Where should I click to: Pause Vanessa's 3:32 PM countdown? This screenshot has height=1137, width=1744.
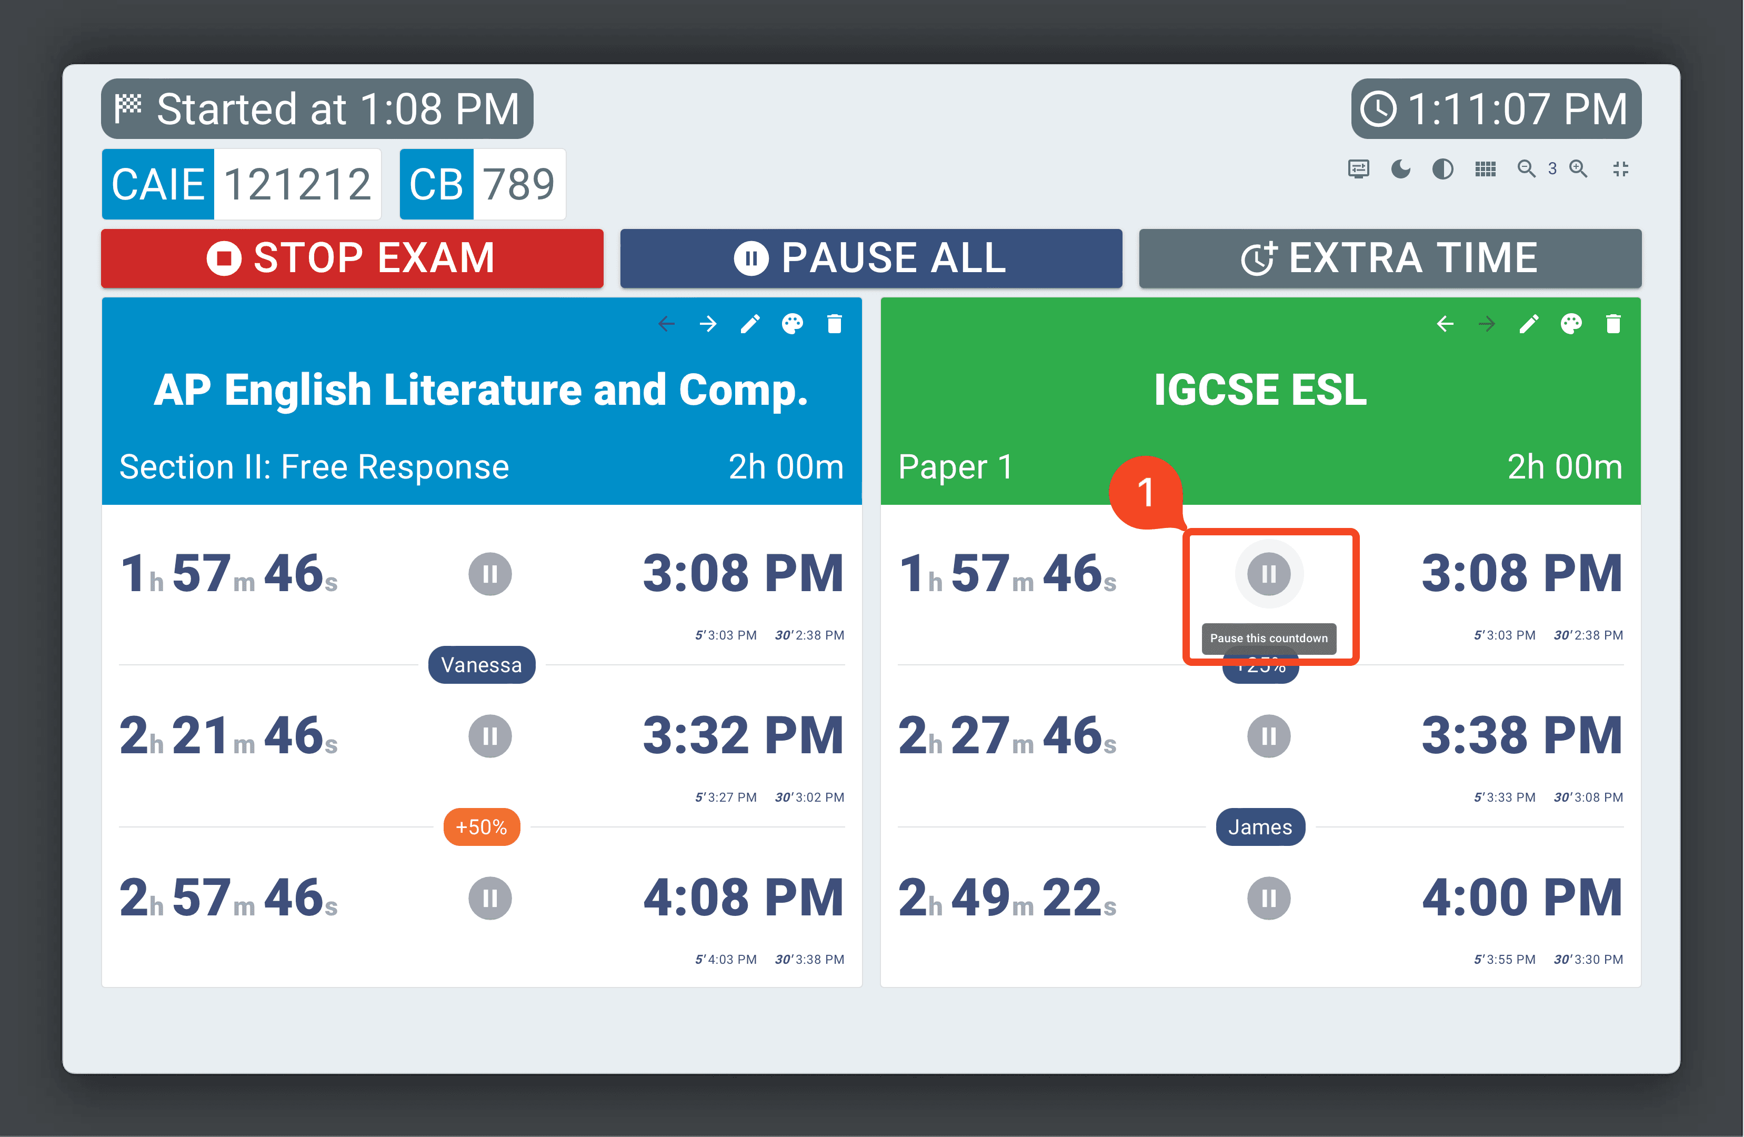489,736
